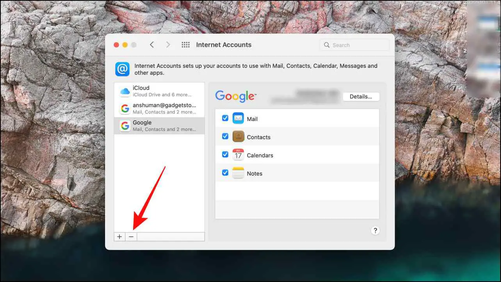Toggle the Calendars checkbox
This screenshot has width=501, height=282.
(x=225, y=154)
